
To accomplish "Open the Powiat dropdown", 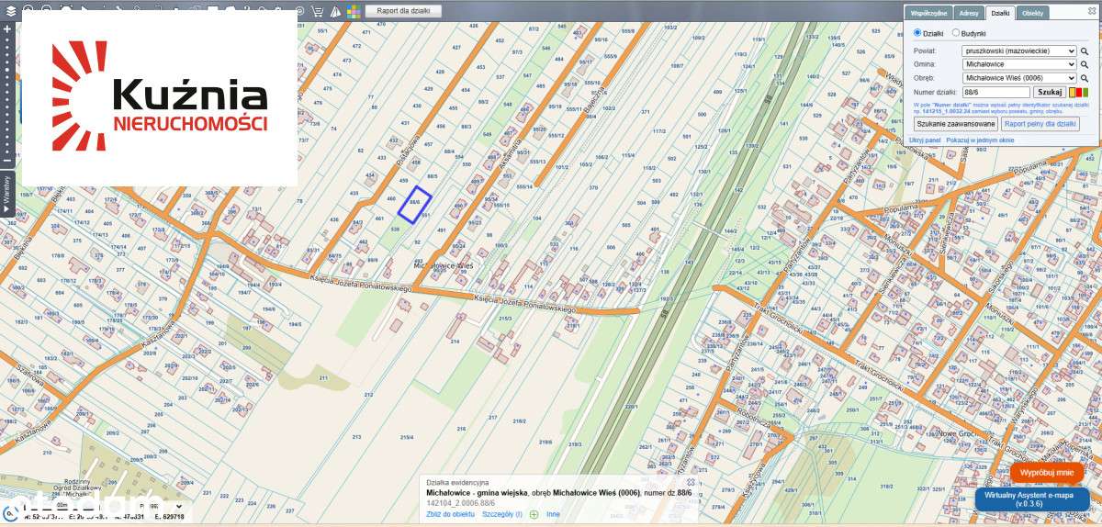I will pos(1019,51).
